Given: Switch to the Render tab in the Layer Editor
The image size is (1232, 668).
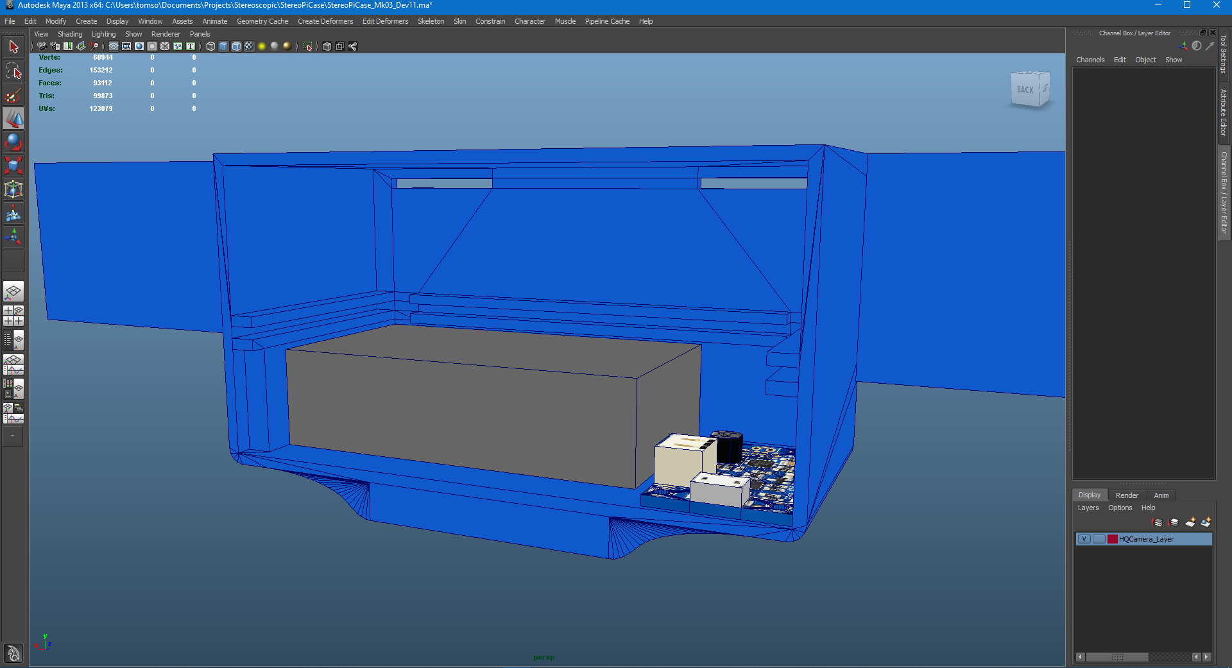Looking at the screenshot, I should pos(1127,495).
